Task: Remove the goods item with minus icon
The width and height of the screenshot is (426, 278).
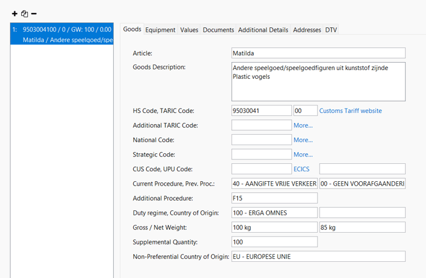Action: click(x=33, y=14)
